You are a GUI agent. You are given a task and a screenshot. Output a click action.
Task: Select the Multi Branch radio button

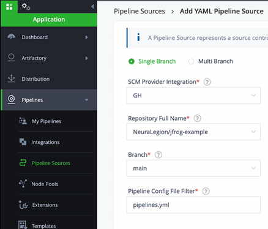(191, 61)
